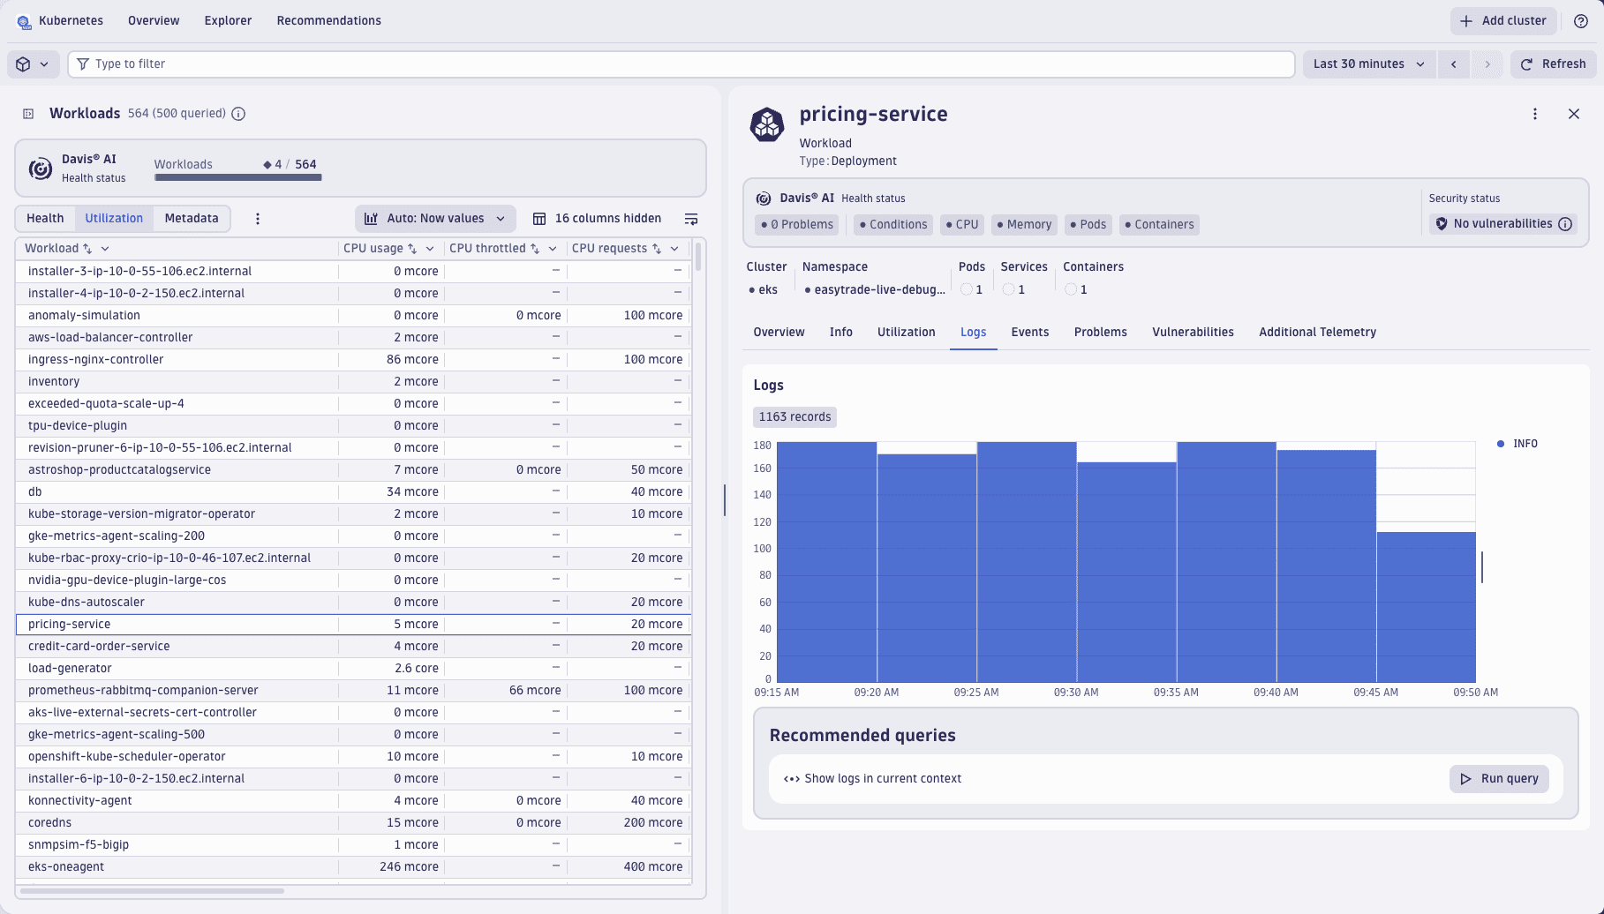Click No vulnerabilities info icon
The width and height of the screenshot is (1604, 914).
pyautogui.click(x=1565, y=224)
